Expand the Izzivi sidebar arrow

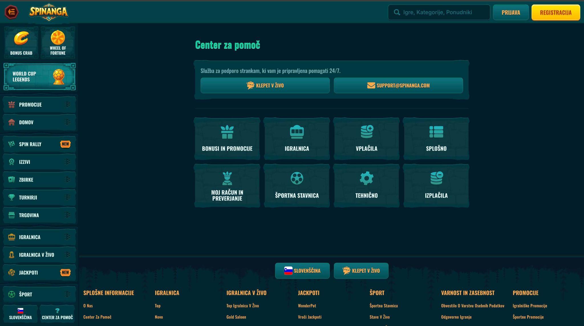pyautogui.click(x=67, y=162)
